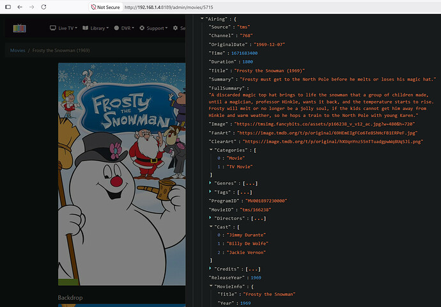Click the ClearArt tmdb URL value
The height and width of the screenshot is (307, 441).
click(333, 141)
